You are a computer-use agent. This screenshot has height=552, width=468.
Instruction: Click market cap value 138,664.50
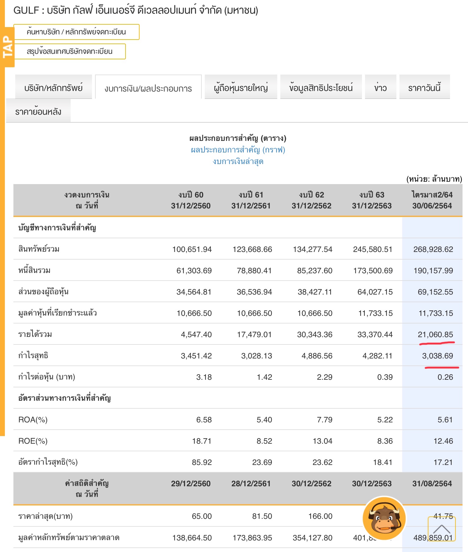[x=192, y=538]
